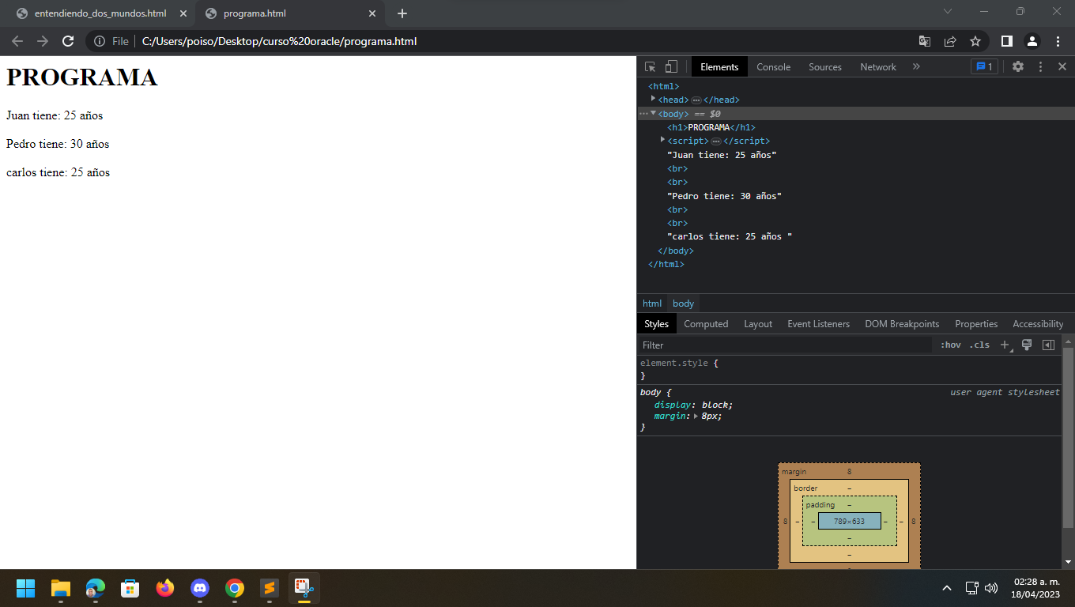Open Discord from taskbar
Screen dimensions: 1075x607
click(199, 588)
